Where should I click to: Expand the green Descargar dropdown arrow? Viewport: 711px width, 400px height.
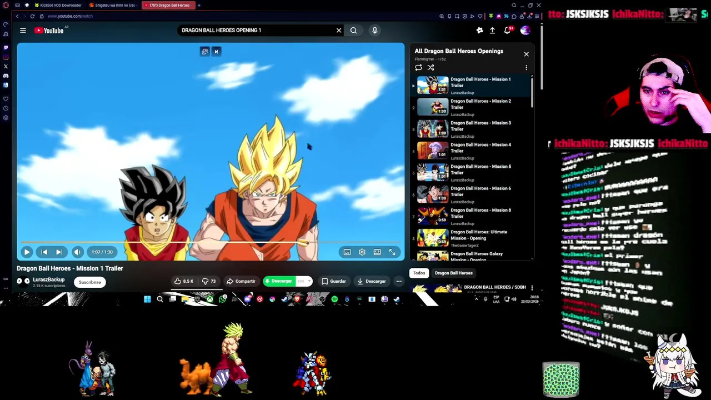tap(309, 281)
